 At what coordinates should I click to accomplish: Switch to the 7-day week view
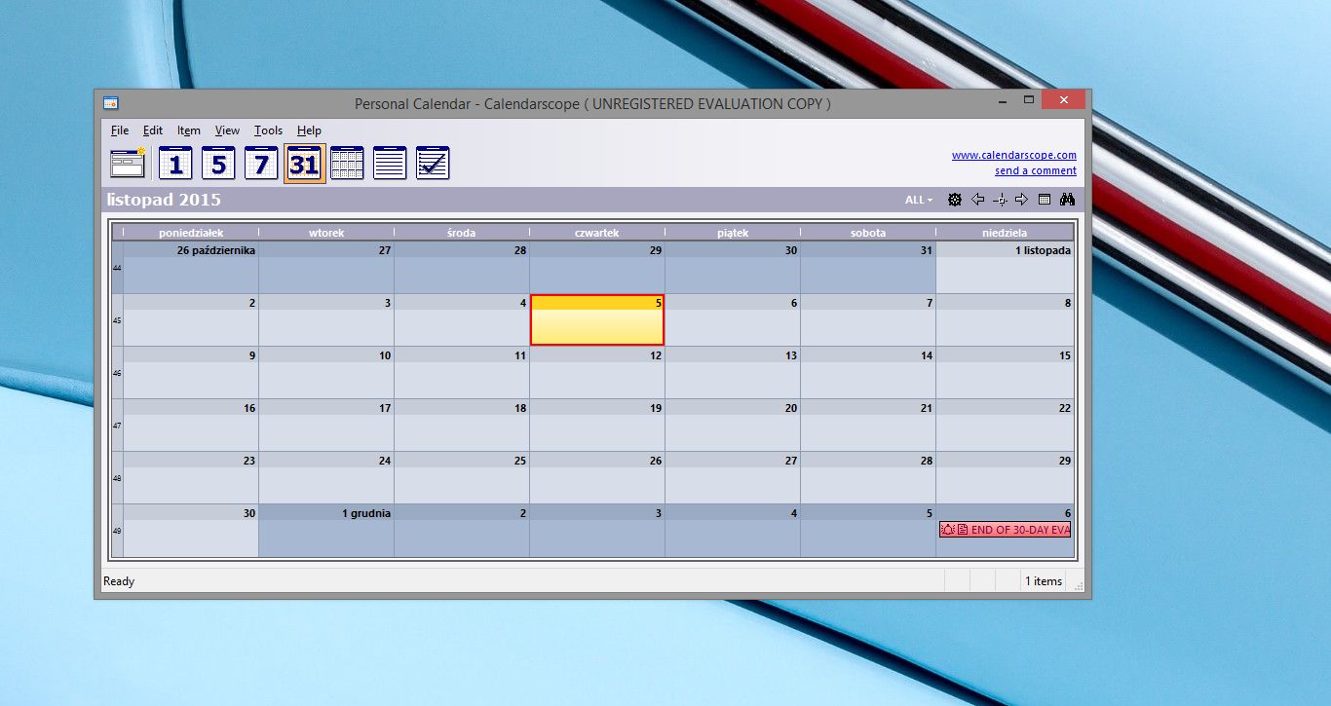pos(261,164)
